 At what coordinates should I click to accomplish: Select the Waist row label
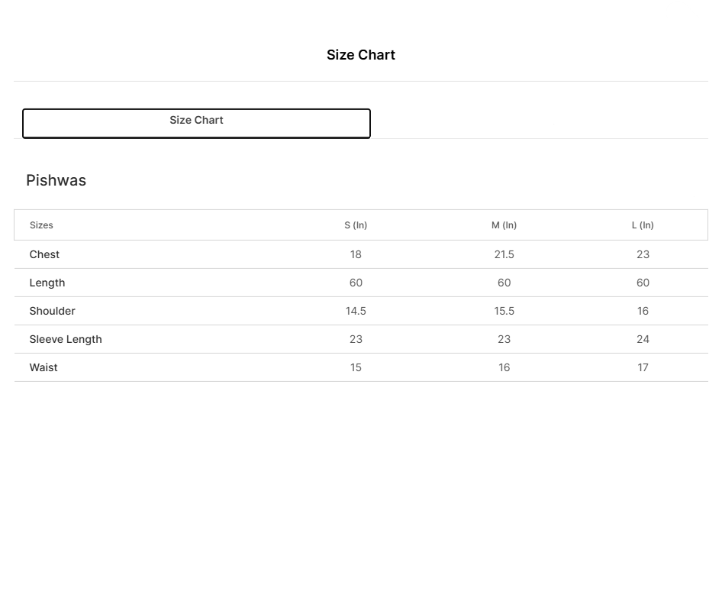(x=44, y=367)
